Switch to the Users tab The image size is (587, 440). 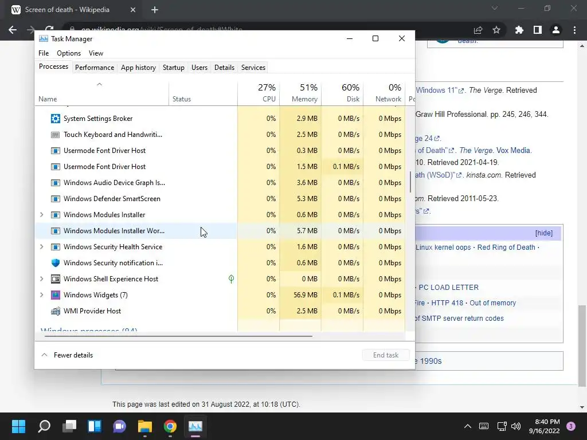[199, 68]
